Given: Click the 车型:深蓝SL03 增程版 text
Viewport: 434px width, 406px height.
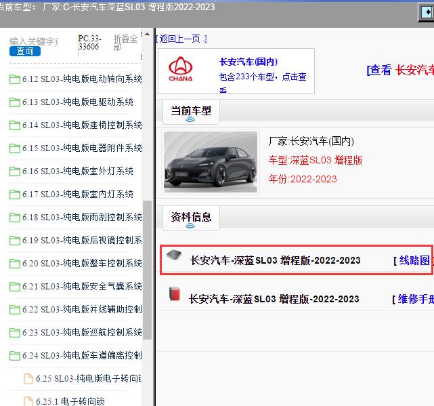Looking at the screenshot, I should coord(316,160).
